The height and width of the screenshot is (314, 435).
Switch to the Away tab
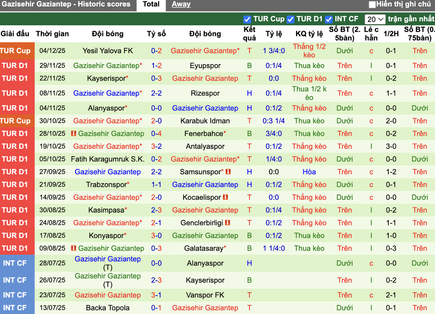point(181,4)
